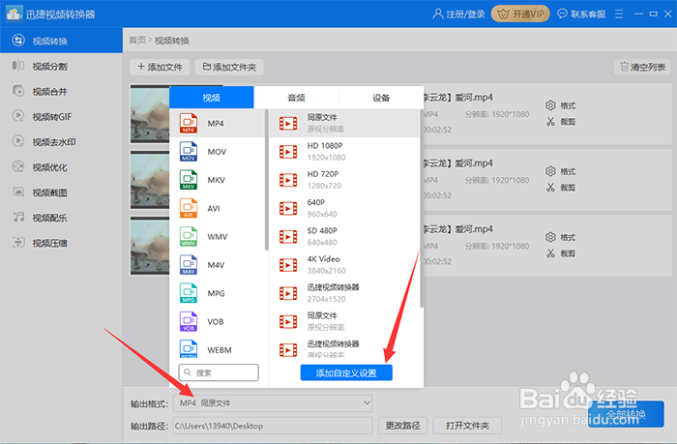This screenshot has width=677, height=444.
Task: Switch to the 设备 format tab
Action: (x=381, y=98)
